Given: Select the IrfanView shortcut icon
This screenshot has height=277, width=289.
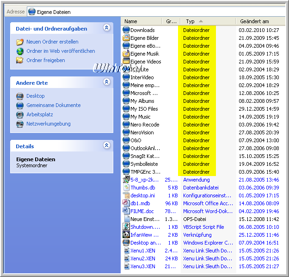Looking at the screenshot, I should click(126, 235).
